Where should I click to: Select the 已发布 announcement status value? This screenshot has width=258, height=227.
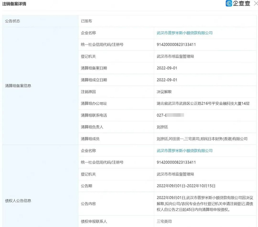[87, 21]
